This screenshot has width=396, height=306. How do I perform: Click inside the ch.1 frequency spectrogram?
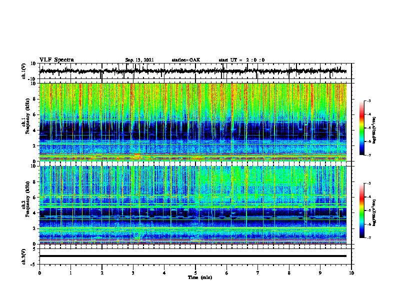coord(192,122)
